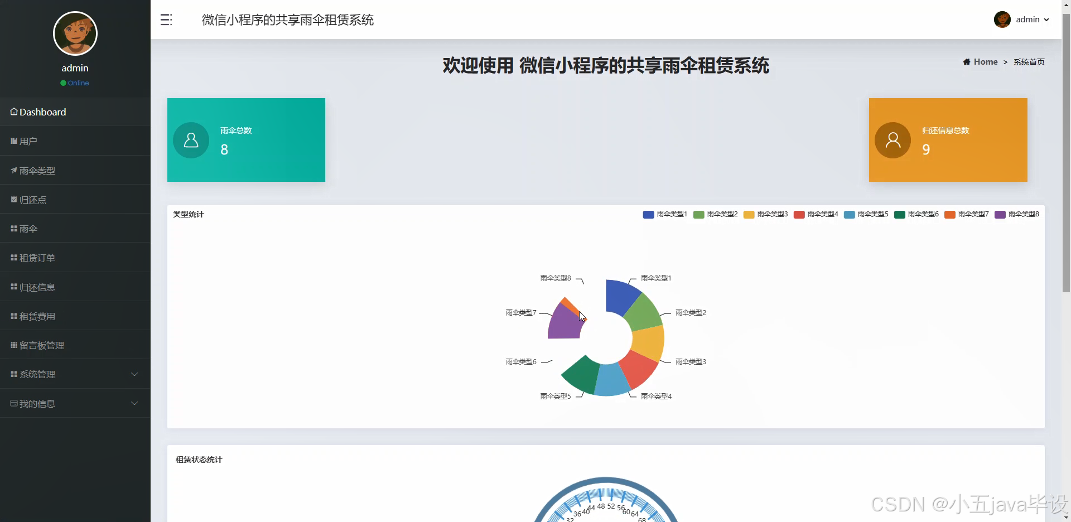Expand the 我的信息 chevron arrow
Viewport: 1071px width, 522px height.
click(x=134, y=403)
